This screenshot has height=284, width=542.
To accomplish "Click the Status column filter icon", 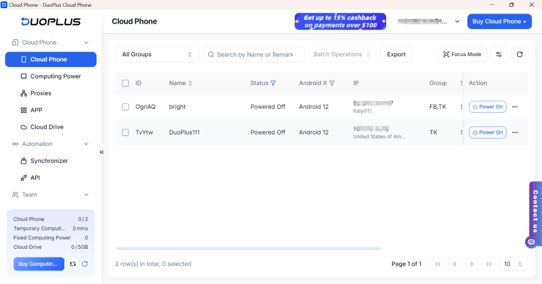I will pyautogui.click(x=274, y=83).
